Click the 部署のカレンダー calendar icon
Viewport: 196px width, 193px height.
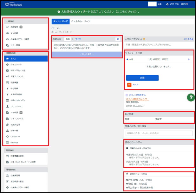[7, 100]
